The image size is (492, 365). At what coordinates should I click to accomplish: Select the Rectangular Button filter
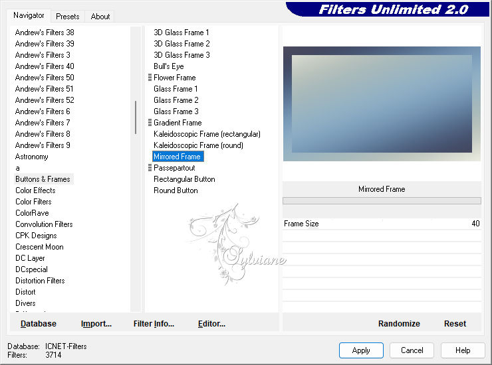point(185,179)
